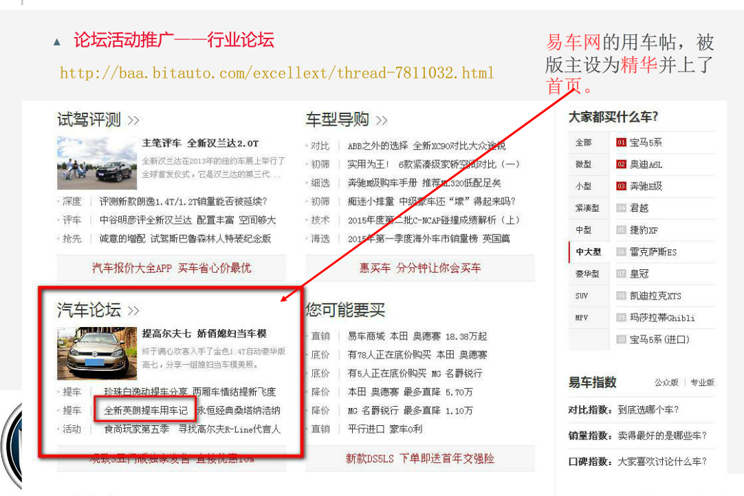Click 对比指数 到底选哪个车 link
This screenshot has height=496, width=744.
point(624,410)
